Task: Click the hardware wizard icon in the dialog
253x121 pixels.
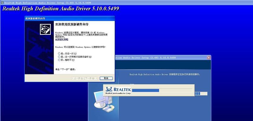Action: [45, 29]
